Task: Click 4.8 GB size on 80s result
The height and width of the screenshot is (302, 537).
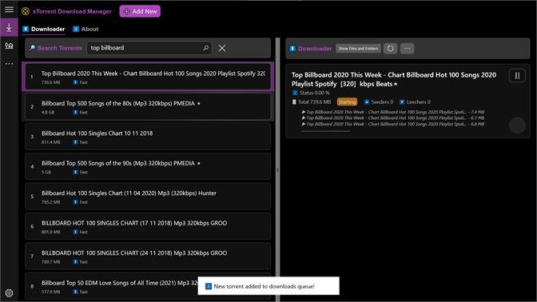Action: 48,113
